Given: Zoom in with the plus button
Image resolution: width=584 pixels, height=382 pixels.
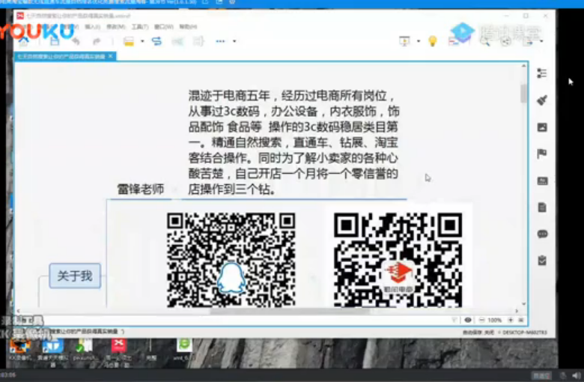Looking at the screenshot, I should (511, 320).
